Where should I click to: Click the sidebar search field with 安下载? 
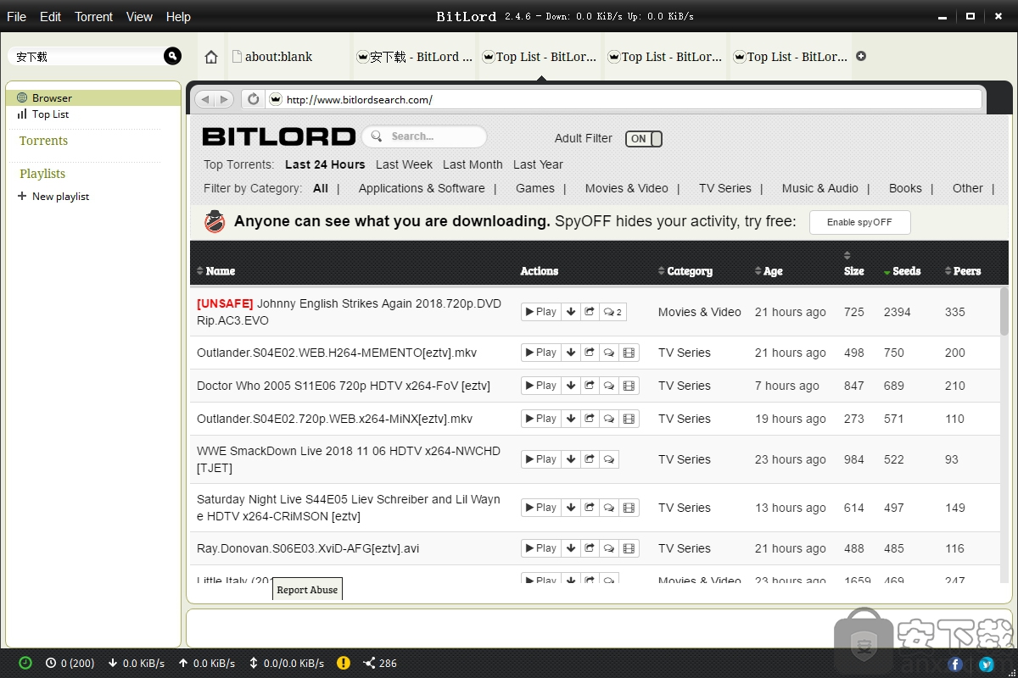[86, 57]
